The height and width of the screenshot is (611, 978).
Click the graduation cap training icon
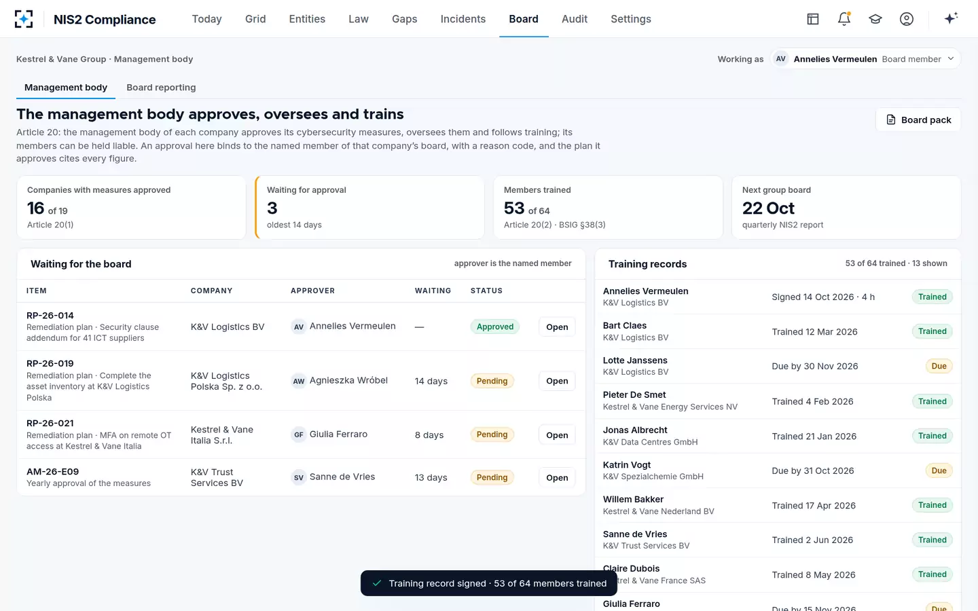pyautogui.click(x=875, y=19)
